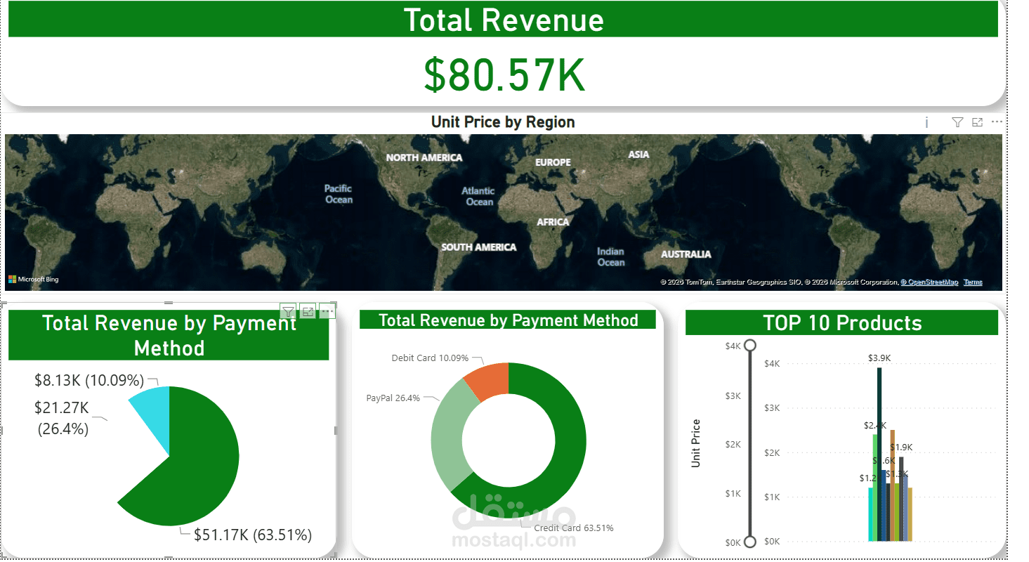This screenshot has height=562, width=1029.
Task: Open More options (...) on the map visual
Action: (x=997, y=122)
